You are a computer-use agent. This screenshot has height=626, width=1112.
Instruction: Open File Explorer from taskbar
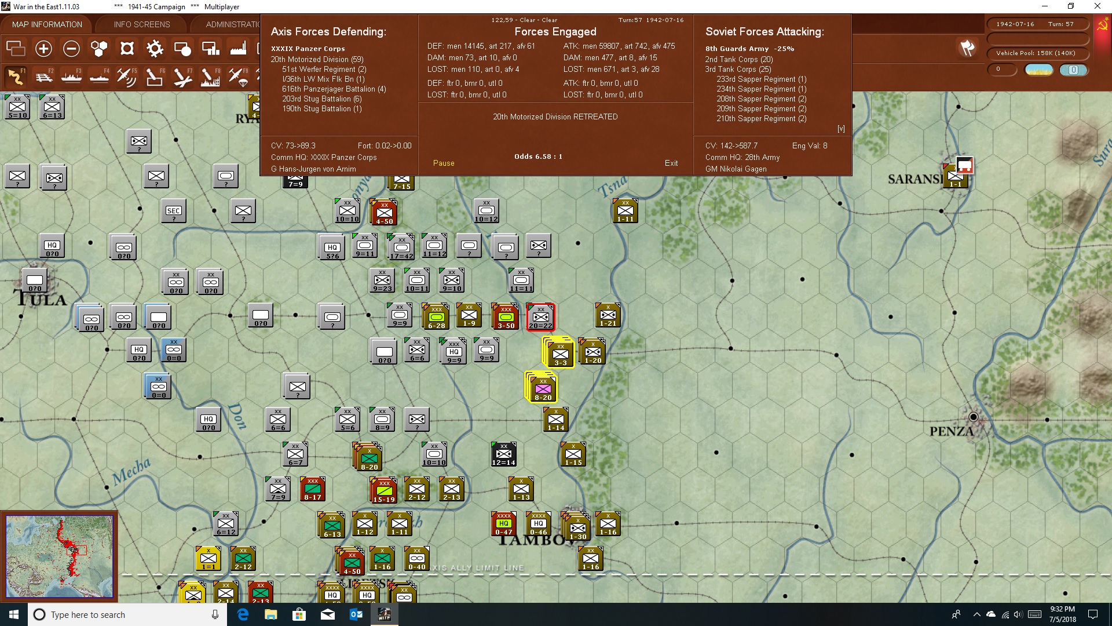[271, 614]
